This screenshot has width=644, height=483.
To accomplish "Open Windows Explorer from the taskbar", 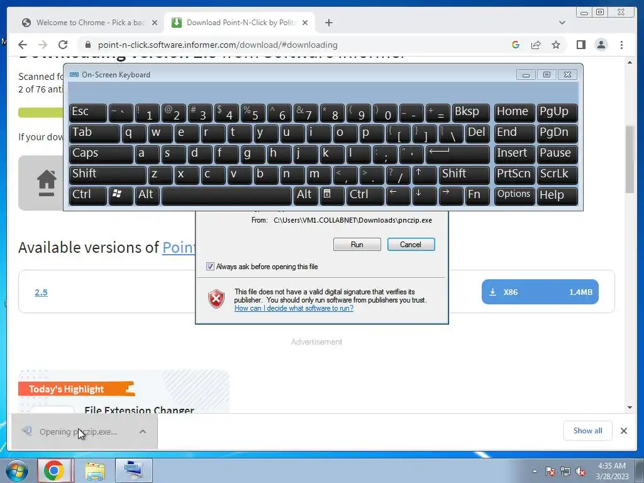I will [95, 470].
